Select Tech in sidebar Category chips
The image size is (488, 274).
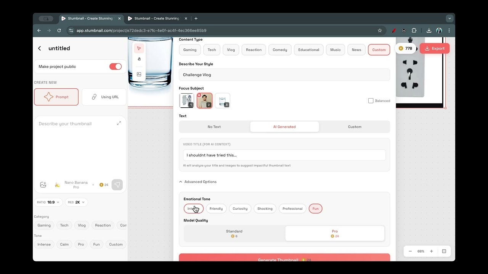[64, 225]
